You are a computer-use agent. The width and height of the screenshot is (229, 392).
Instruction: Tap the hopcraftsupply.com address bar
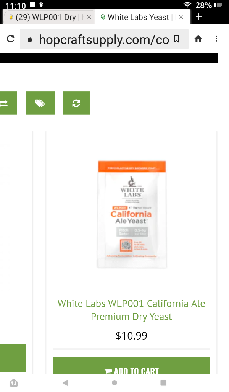pos(104,39)
